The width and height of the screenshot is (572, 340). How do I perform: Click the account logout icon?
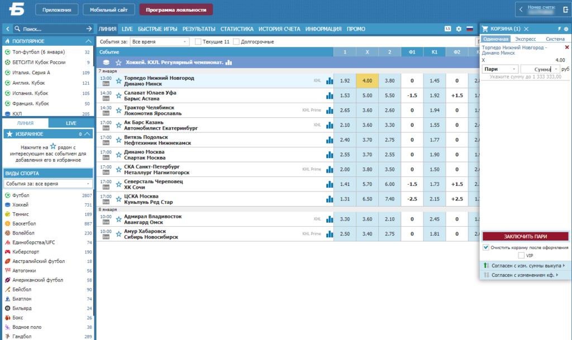coord(565,10)
